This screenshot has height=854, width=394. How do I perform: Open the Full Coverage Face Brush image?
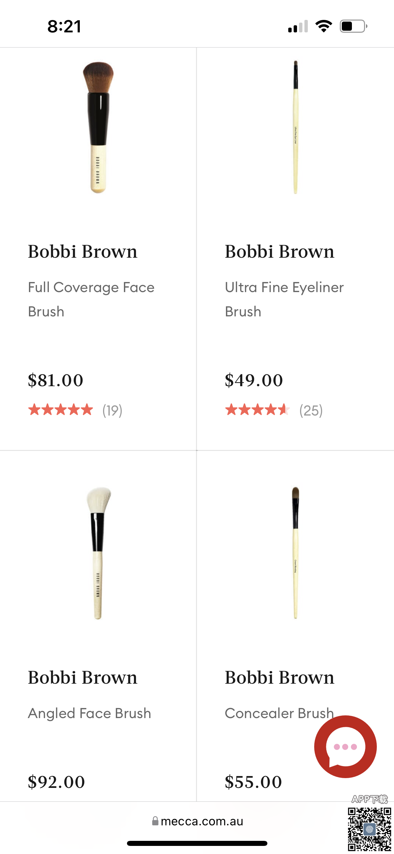tap(98, 127)
